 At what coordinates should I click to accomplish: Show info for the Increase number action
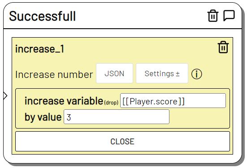coord(196,74)
